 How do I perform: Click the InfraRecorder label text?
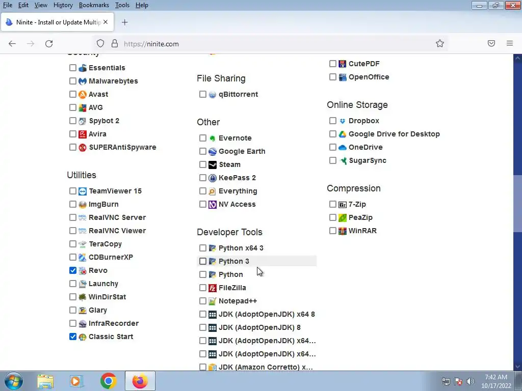click(x=114, y=323)
